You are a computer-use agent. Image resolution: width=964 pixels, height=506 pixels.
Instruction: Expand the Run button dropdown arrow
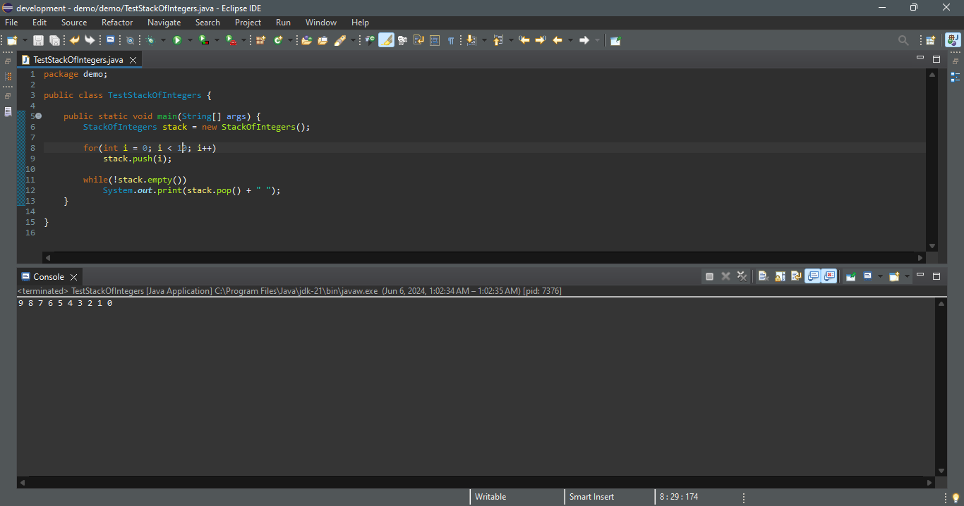(189, 40)
